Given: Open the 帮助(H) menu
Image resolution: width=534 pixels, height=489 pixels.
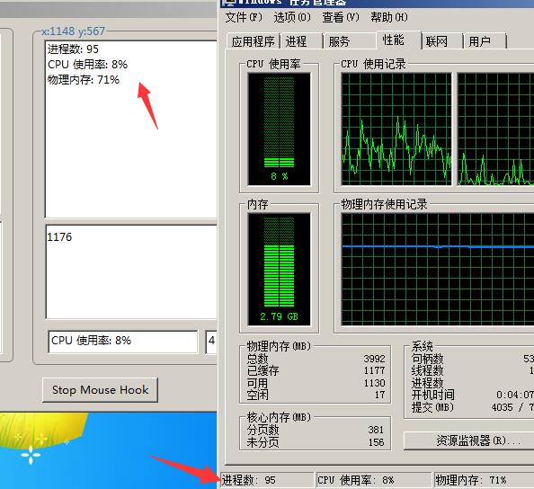Looking at the screenshot, I should pyautogui.click(x=389, y=17).
